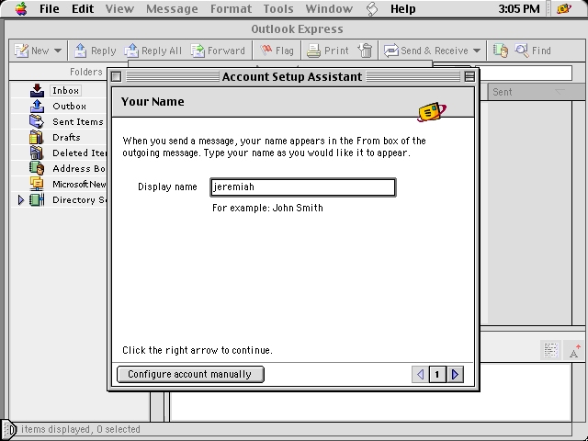
Task: Open the Tools menu
Action: tap(278, 8)
